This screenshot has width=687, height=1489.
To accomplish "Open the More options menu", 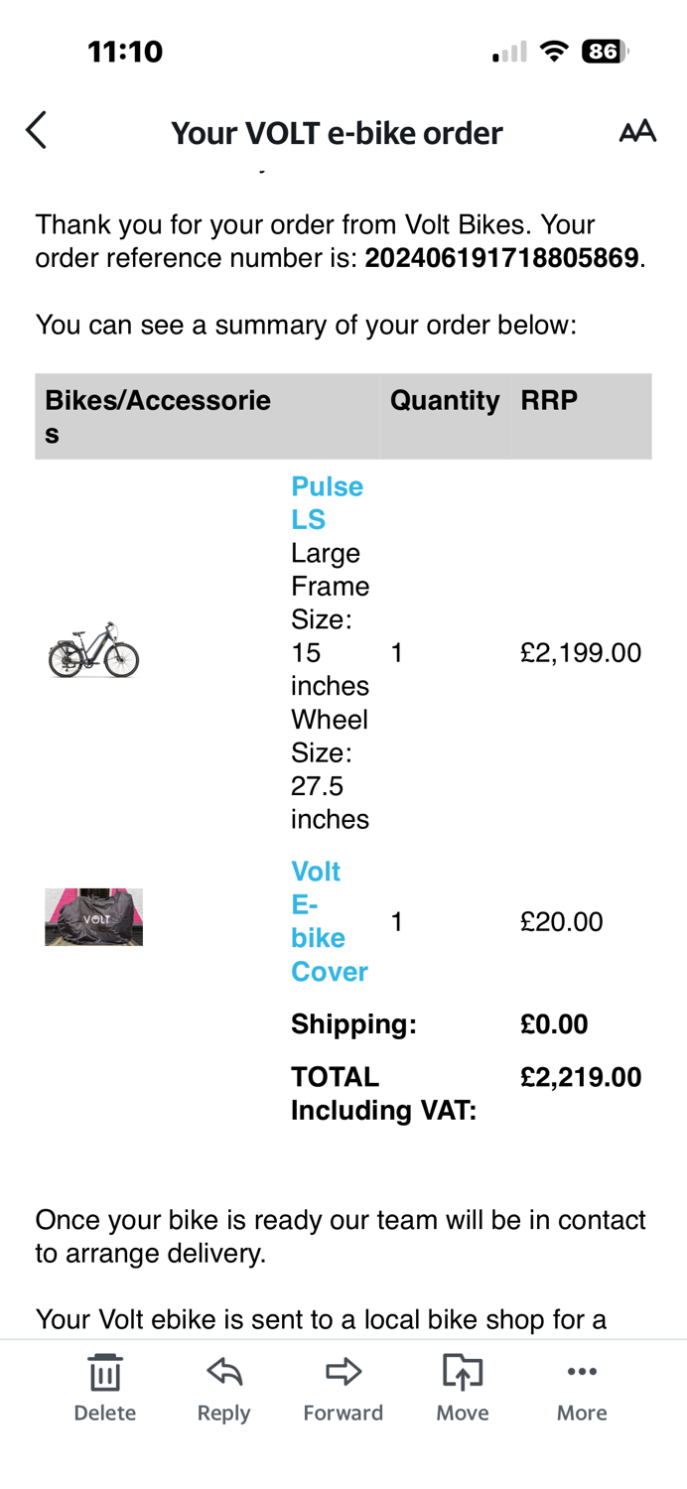I will click(x=582, y=1372).
